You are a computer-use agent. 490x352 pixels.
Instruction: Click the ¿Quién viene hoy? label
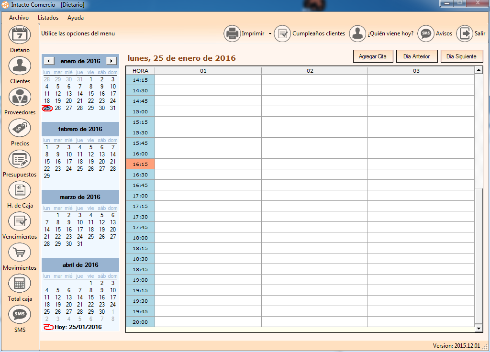[x=390, y=33]
